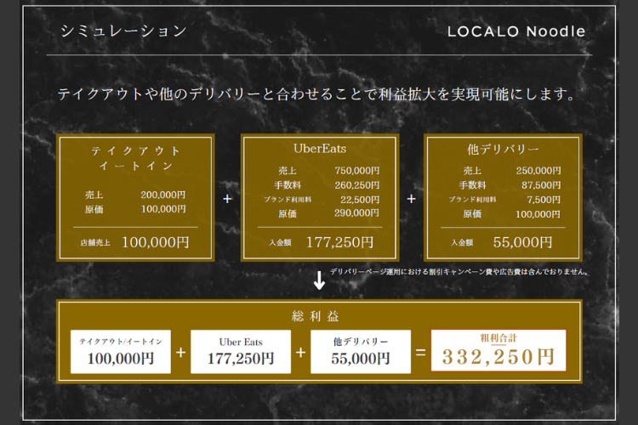This screenshot has height=425, width=638.
Task: Click the テイクアウト イートイン panel heading
Action: tap(136, 158)
